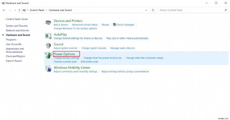The height and width of the screenshot is (120, 230).
Task: Click the Devices and Printers icon
Action: 48,23
